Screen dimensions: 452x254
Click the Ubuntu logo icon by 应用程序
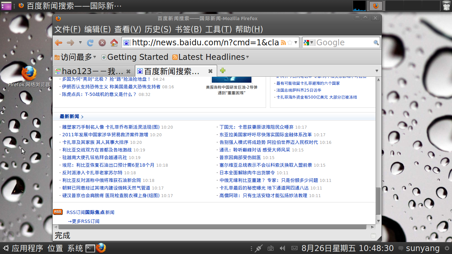[6, 248]
